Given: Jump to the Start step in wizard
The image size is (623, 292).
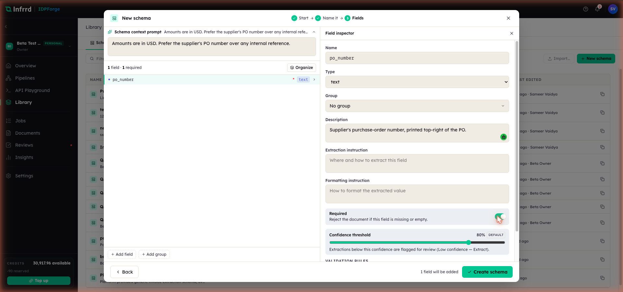Looking at the screenshot, I should click(x=300, y=18).
